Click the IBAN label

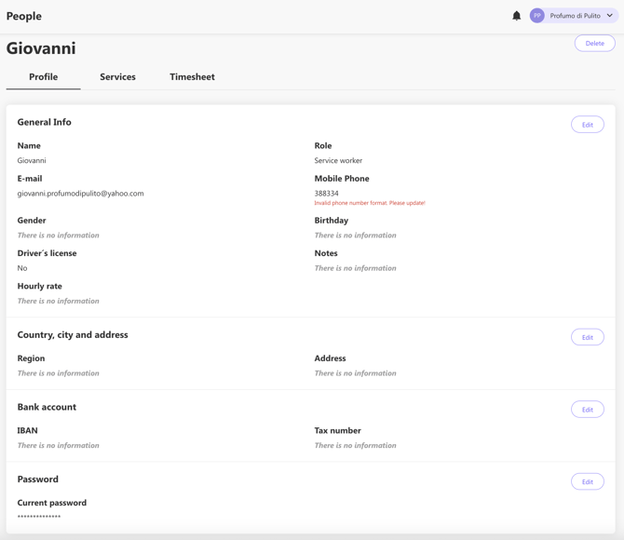27,430
